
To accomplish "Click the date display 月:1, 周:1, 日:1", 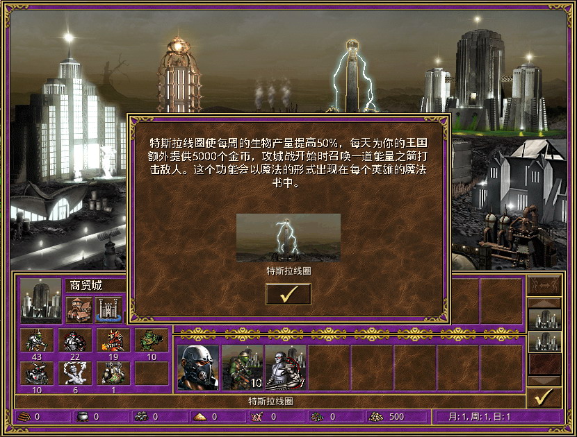I will (480, 417).
